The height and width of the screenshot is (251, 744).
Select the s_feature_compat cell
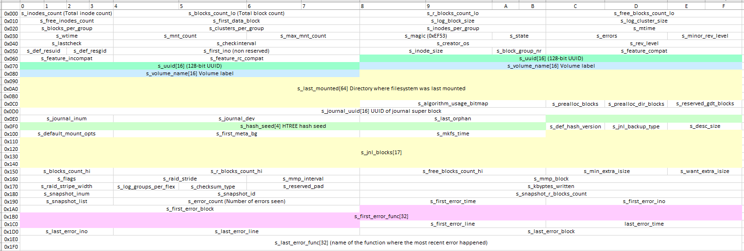(x=644, y=51)
